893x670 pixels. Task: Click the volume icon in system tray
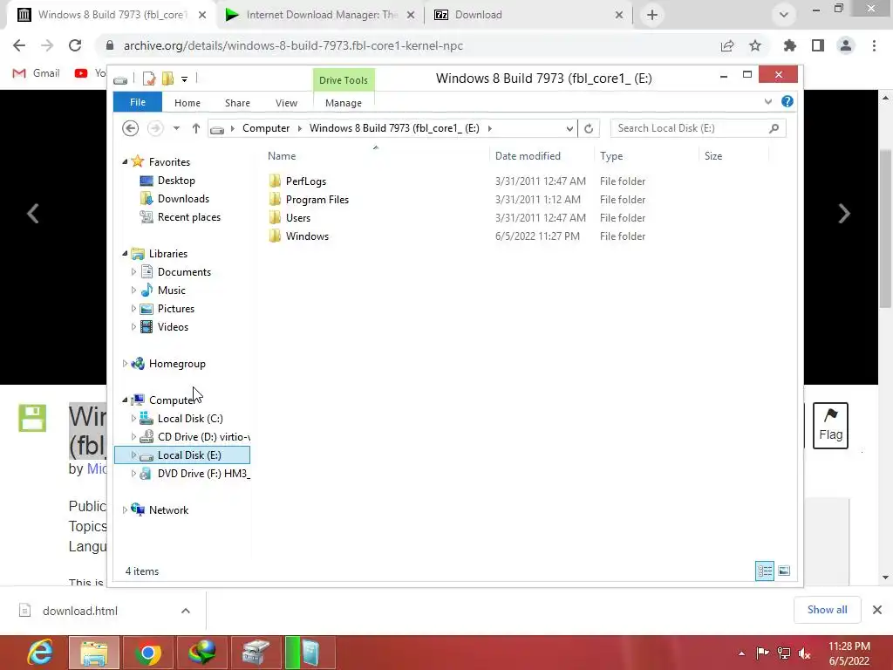point(804,653)
